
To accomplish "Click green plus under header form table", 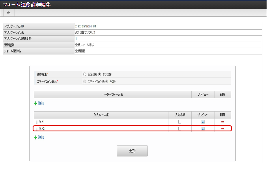I will tap(36, 103).
